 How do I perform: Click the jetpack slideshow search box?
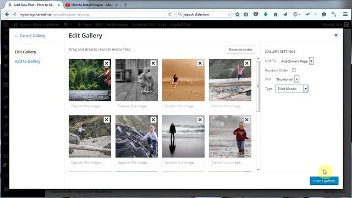click(x=203, y=14)
